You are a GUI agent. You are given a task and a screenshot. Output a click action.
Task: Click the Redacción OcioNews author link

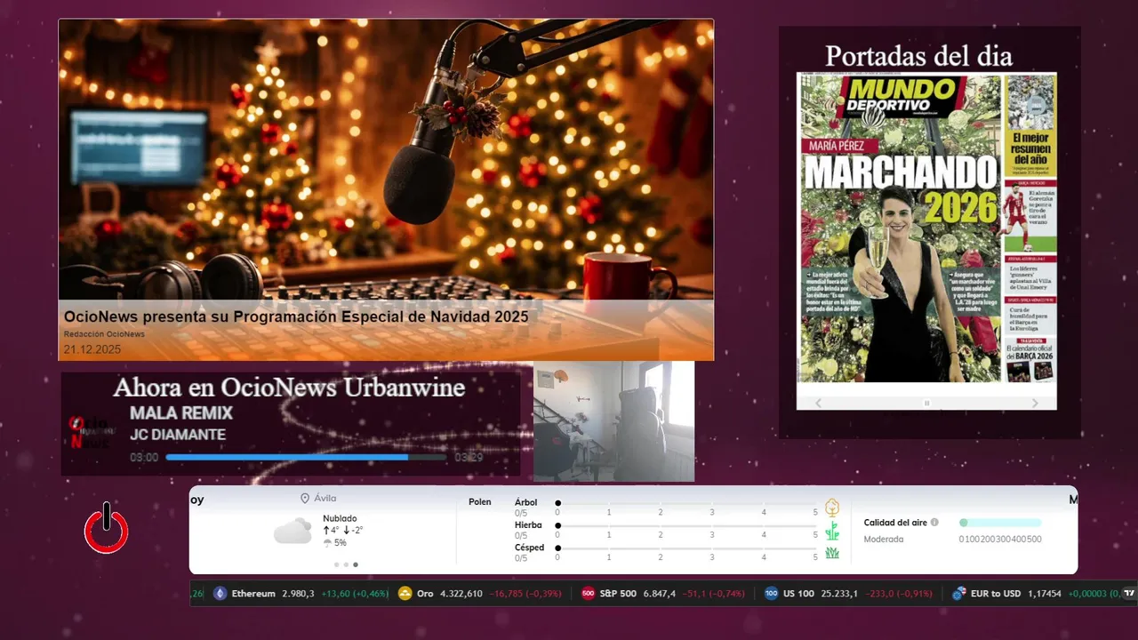click(x=104, y=334)
